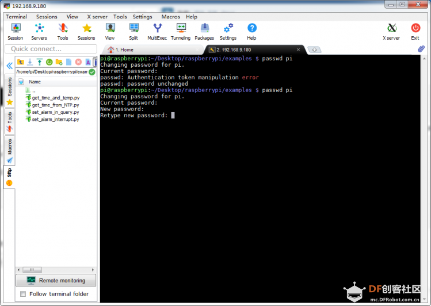The width and height of the screenshot is (431, 306).
Task: Launch the MultiExec toolbar icon
Action: click(157, 32)
